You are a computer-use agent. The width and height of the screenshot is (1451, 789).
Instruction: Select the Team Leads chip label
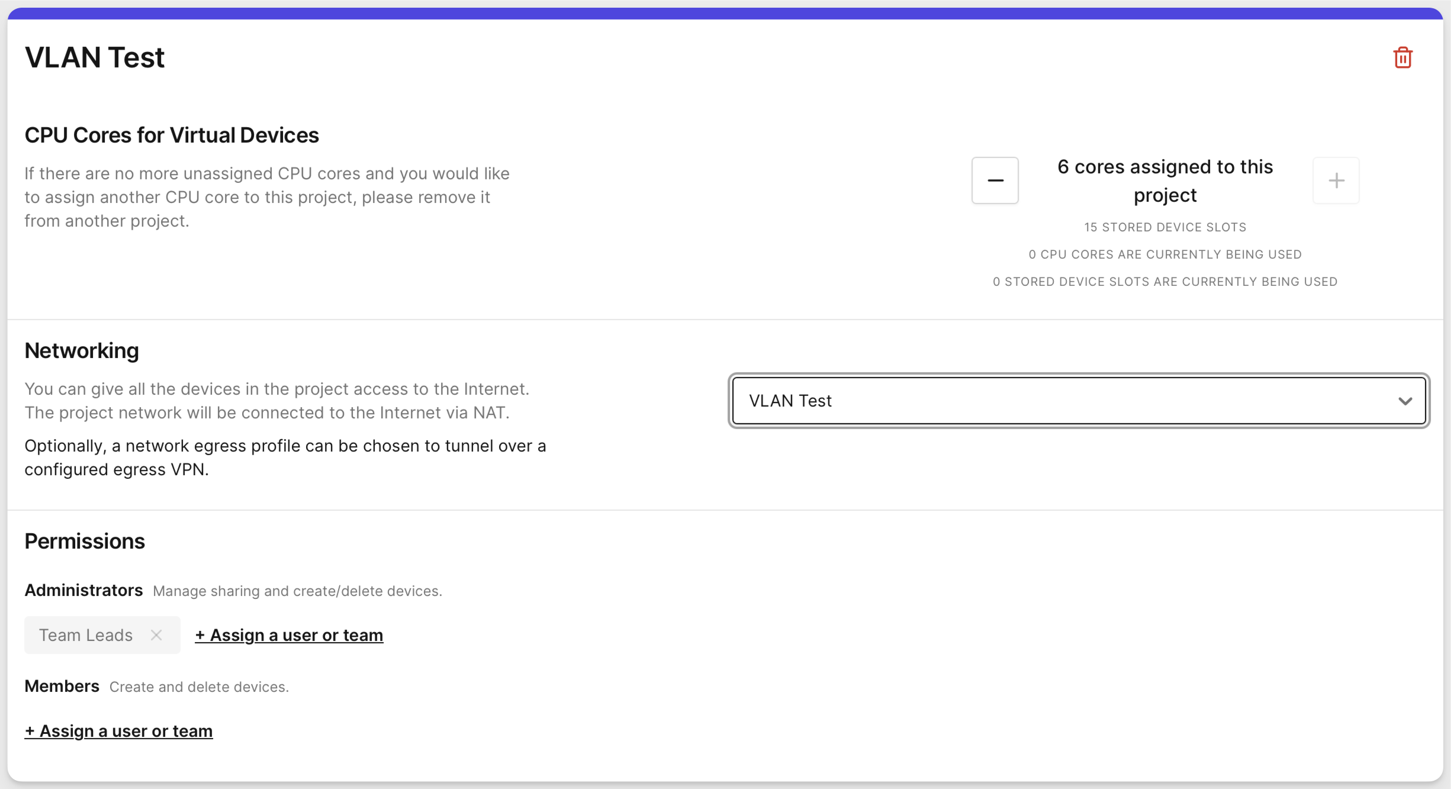click(86, 635)
